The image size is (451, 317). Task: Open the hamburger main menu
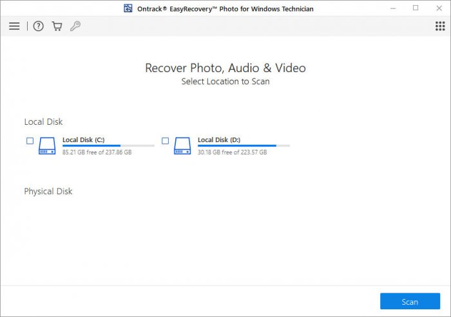click(14, 26)
